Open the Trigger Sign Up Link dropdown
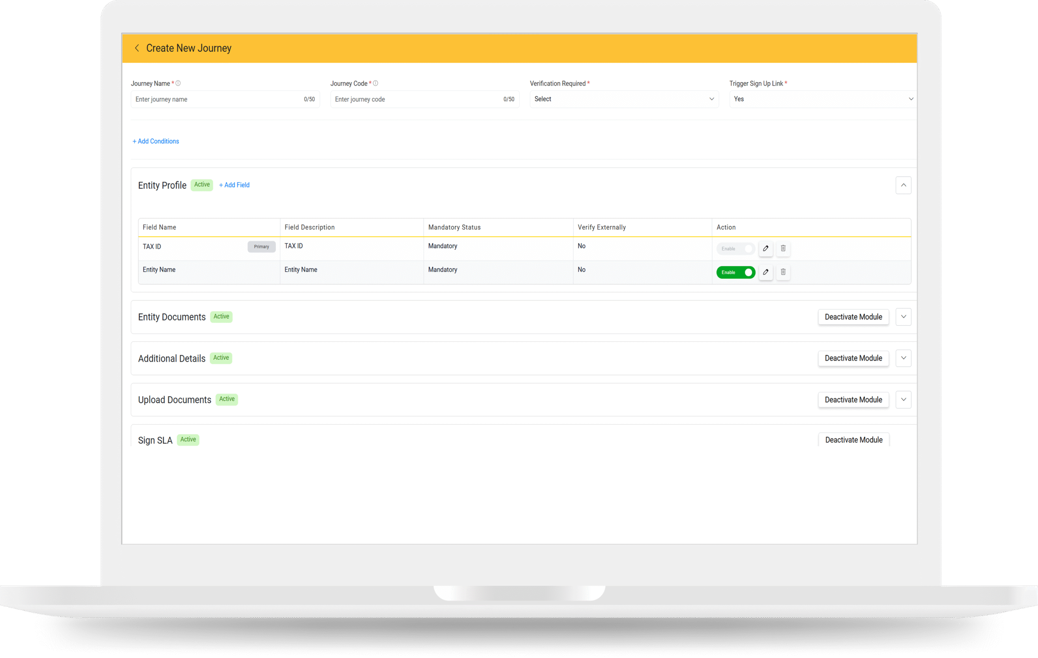1038x658 pixels. (x=822, y=99)
